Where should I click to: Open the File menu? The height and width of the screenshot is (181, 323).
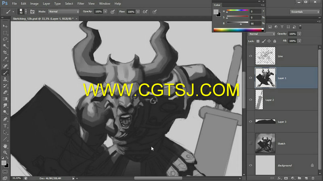coord(15,4)
